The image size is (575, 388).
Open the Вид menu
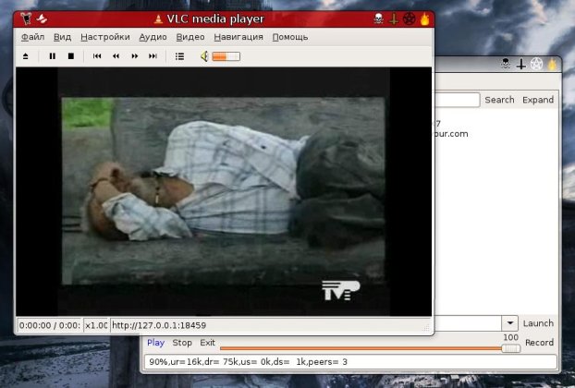[62, 37]
